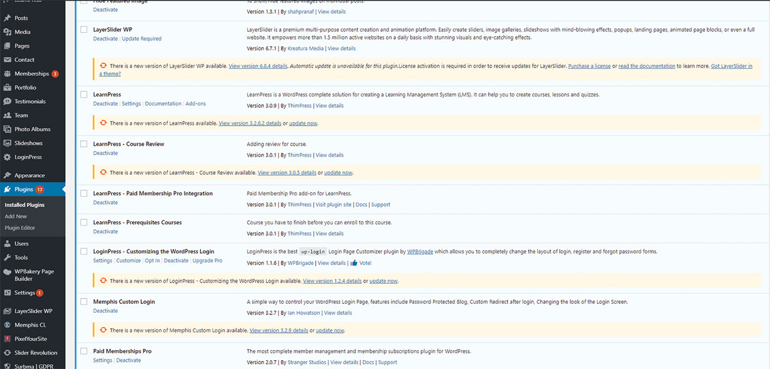Click the Appearance paintbrush icon
The image size is (770, 369).
click(7, 175)
